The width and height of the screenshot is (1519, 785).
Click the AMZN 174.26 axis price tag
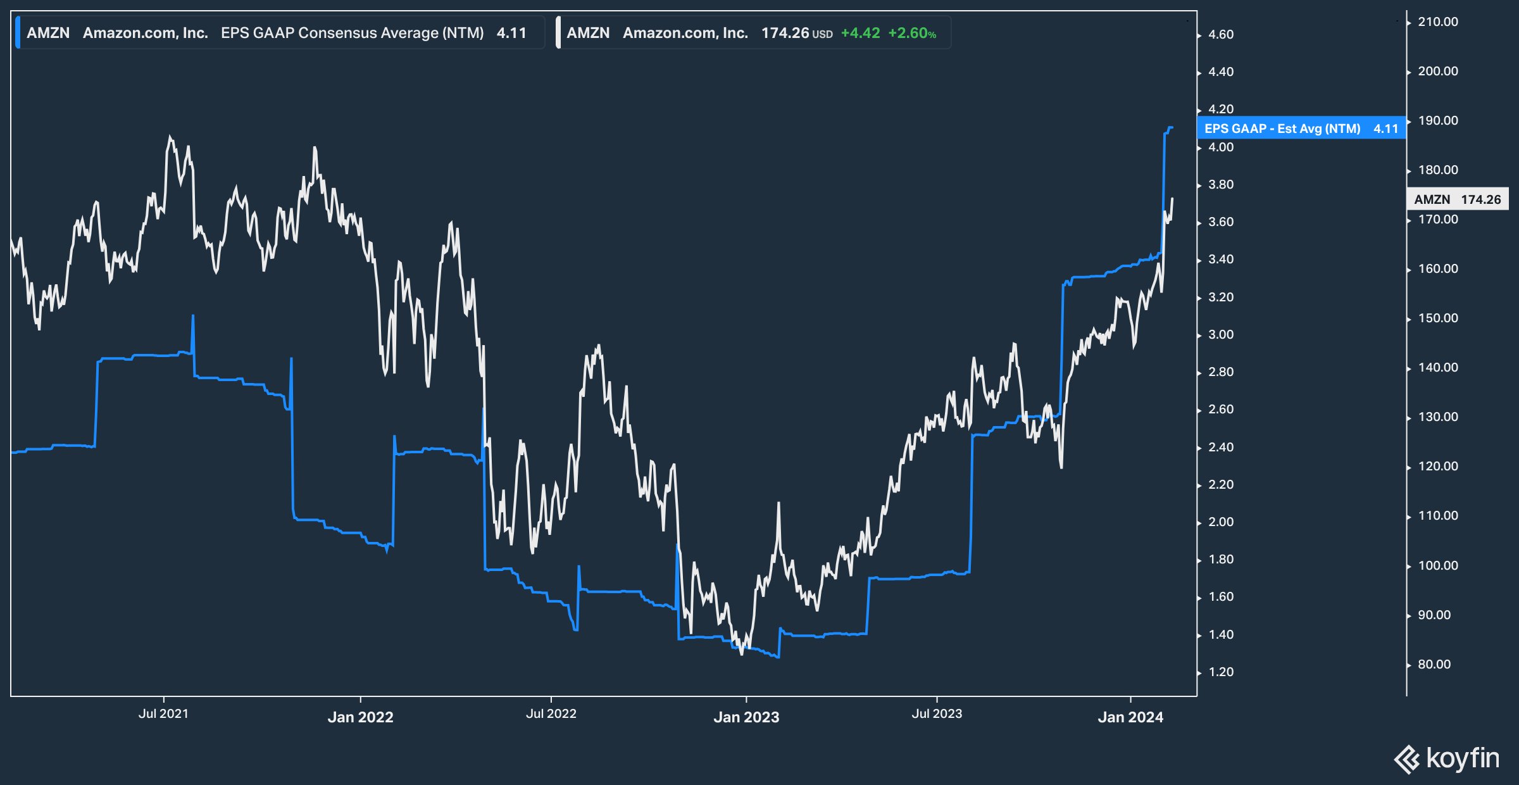tap(1458, 199)
